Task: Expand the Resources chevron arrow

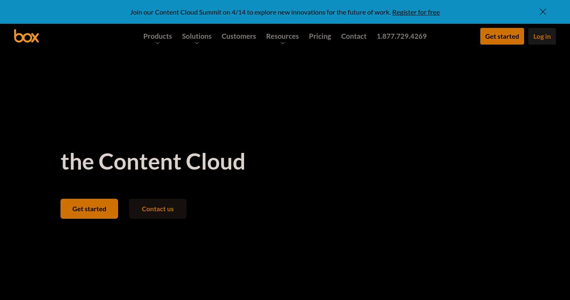Action: pyautogui.click(x=282, y=43)
